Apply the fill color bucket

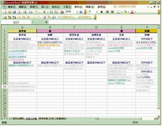[125, 12]
